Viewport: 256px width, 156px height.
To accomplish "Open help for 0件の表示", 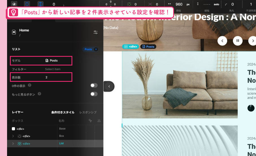I will click(30, 85).
